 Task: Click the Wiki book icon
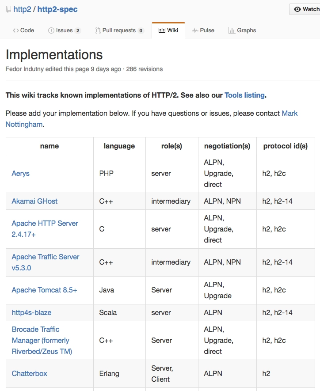[162, 30]
